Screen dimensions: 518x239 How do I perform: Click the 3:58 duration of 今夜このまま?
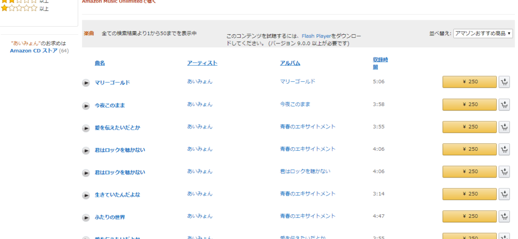click(x=378, y=104)
